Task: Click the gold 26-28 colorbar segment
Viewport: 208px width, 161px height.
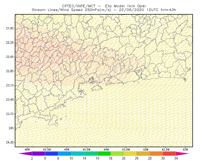Action: tap(143, 153)
